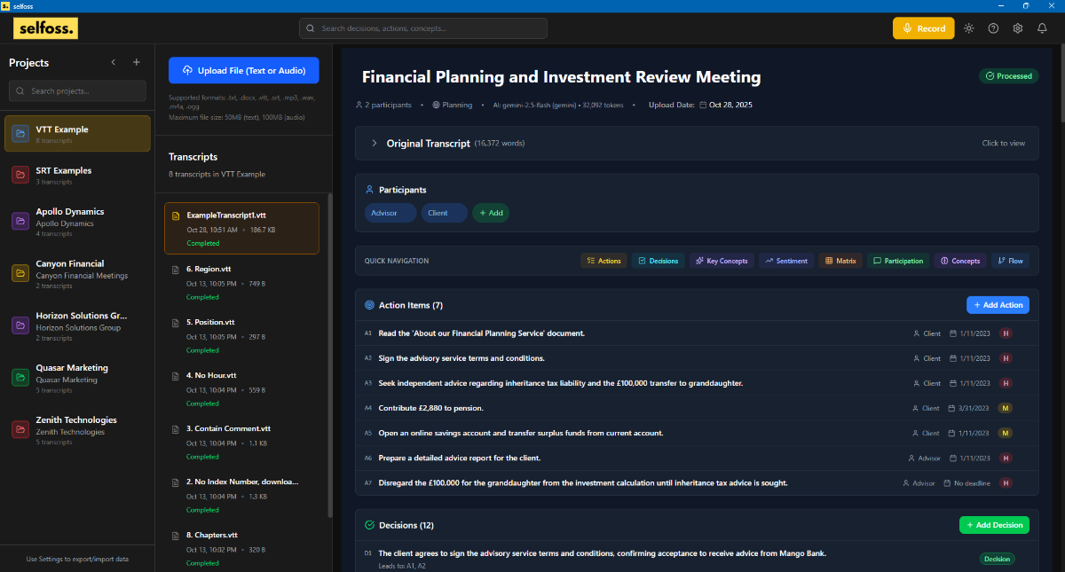Open the Client assignee on action A4
Screen dimensions: 1065x572
click(925, 409)
